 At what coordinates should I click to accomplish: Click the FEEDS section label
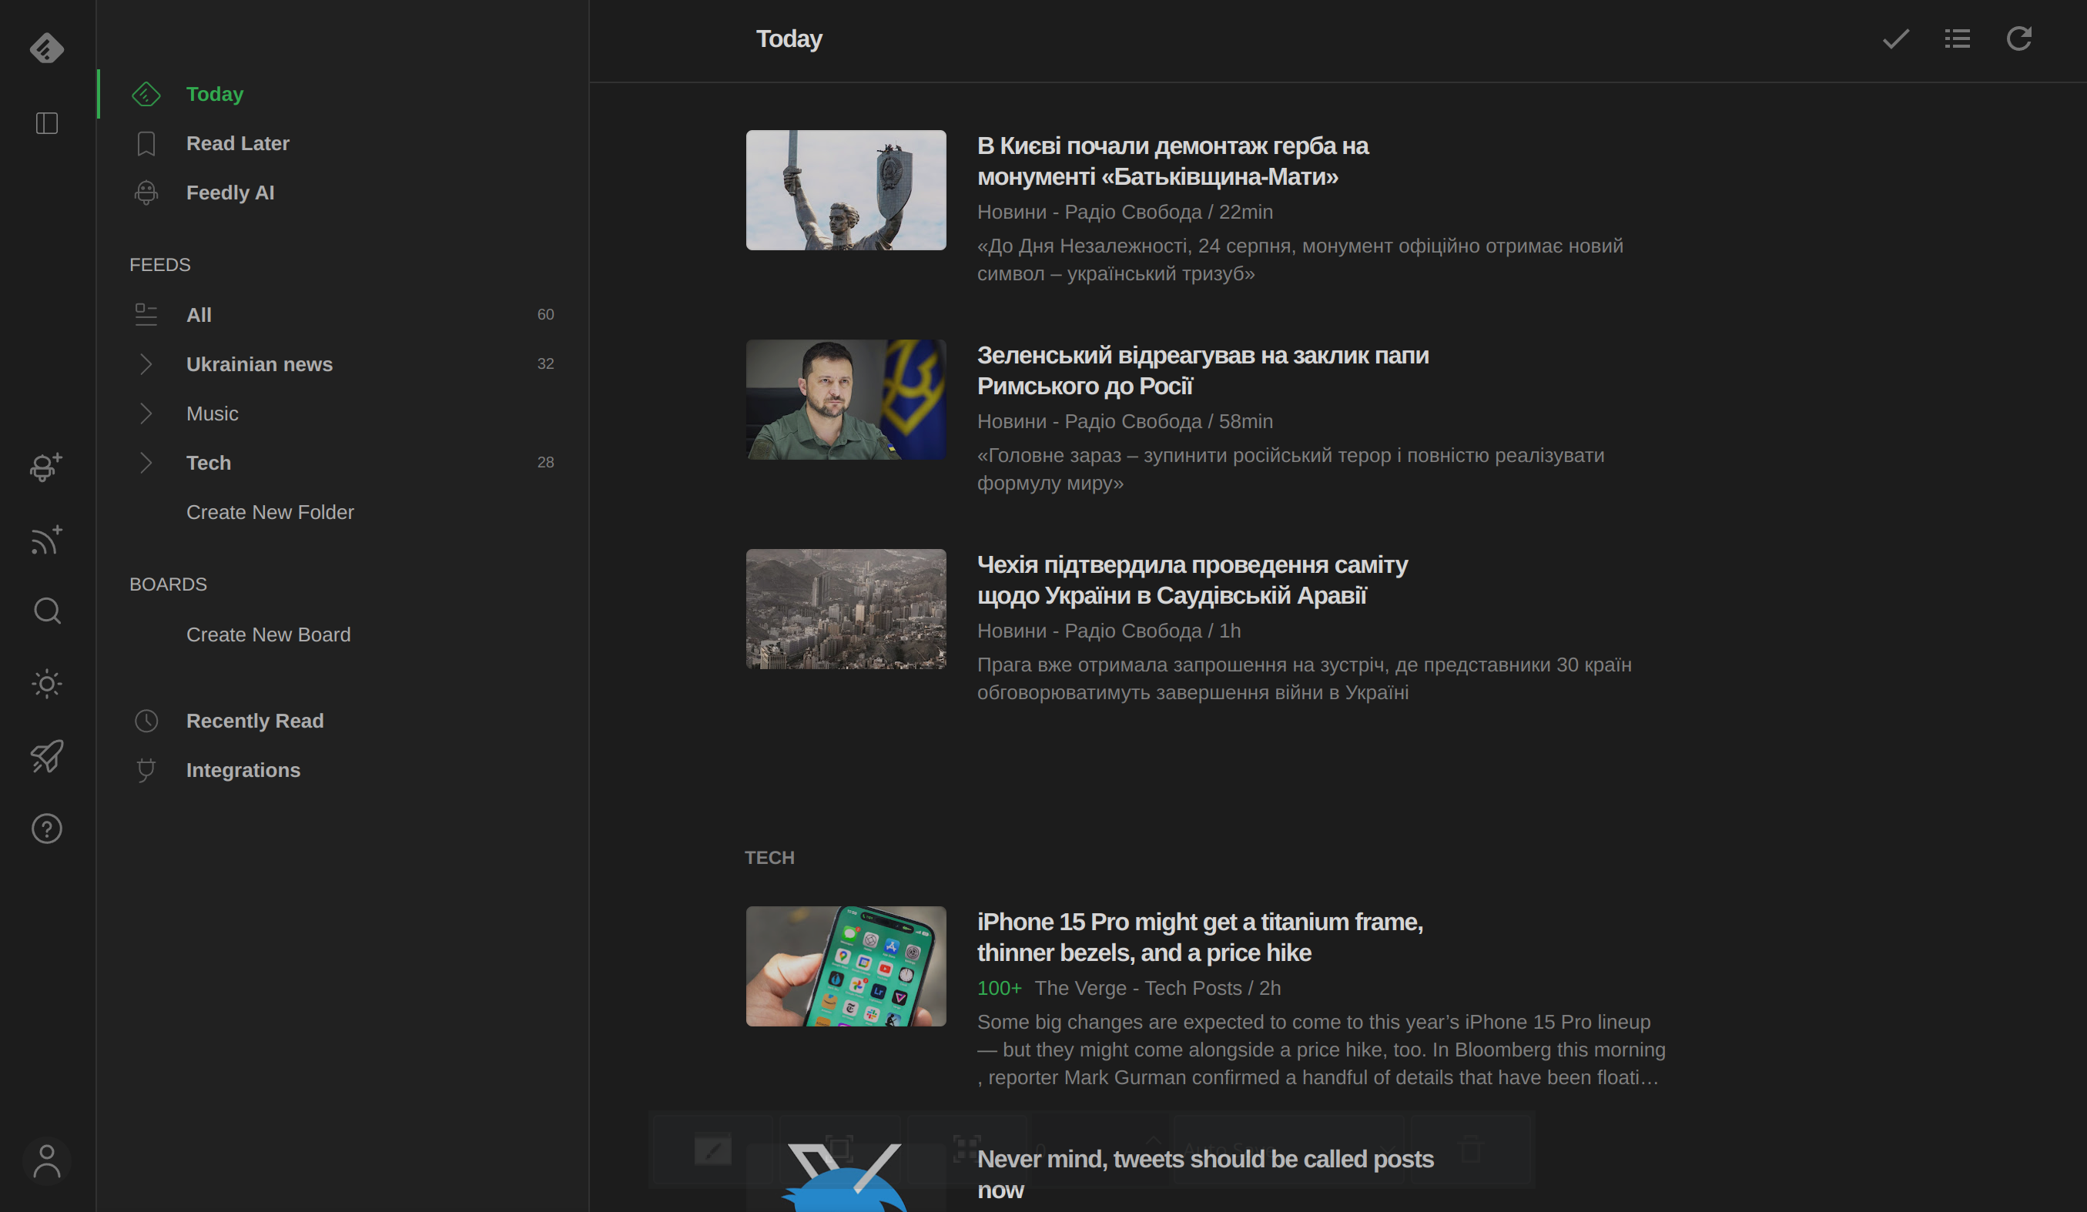(x=160, y=265)
